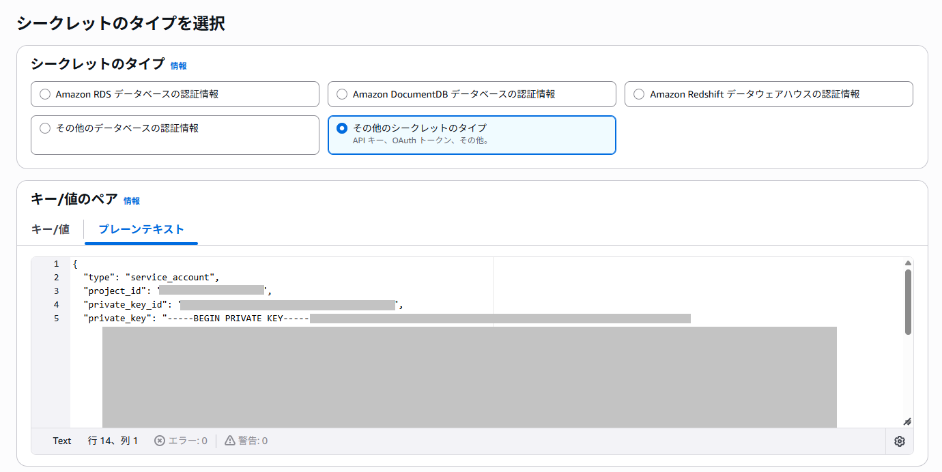
Task: Click the "private_key_id" key text
Action: pos(126,305)
